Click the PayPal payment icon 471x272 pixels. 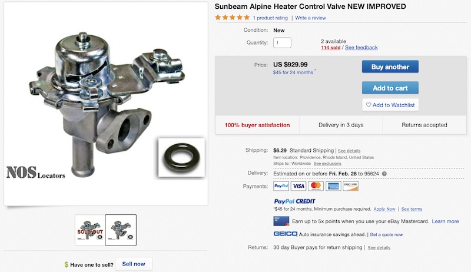(x=281, y=186)
